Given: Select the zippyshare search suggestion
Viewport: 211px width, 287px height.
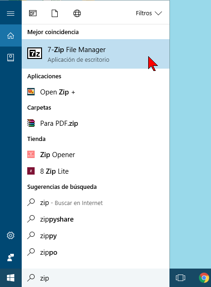Looking at the screenshot, I should click(x=96, y=219).
